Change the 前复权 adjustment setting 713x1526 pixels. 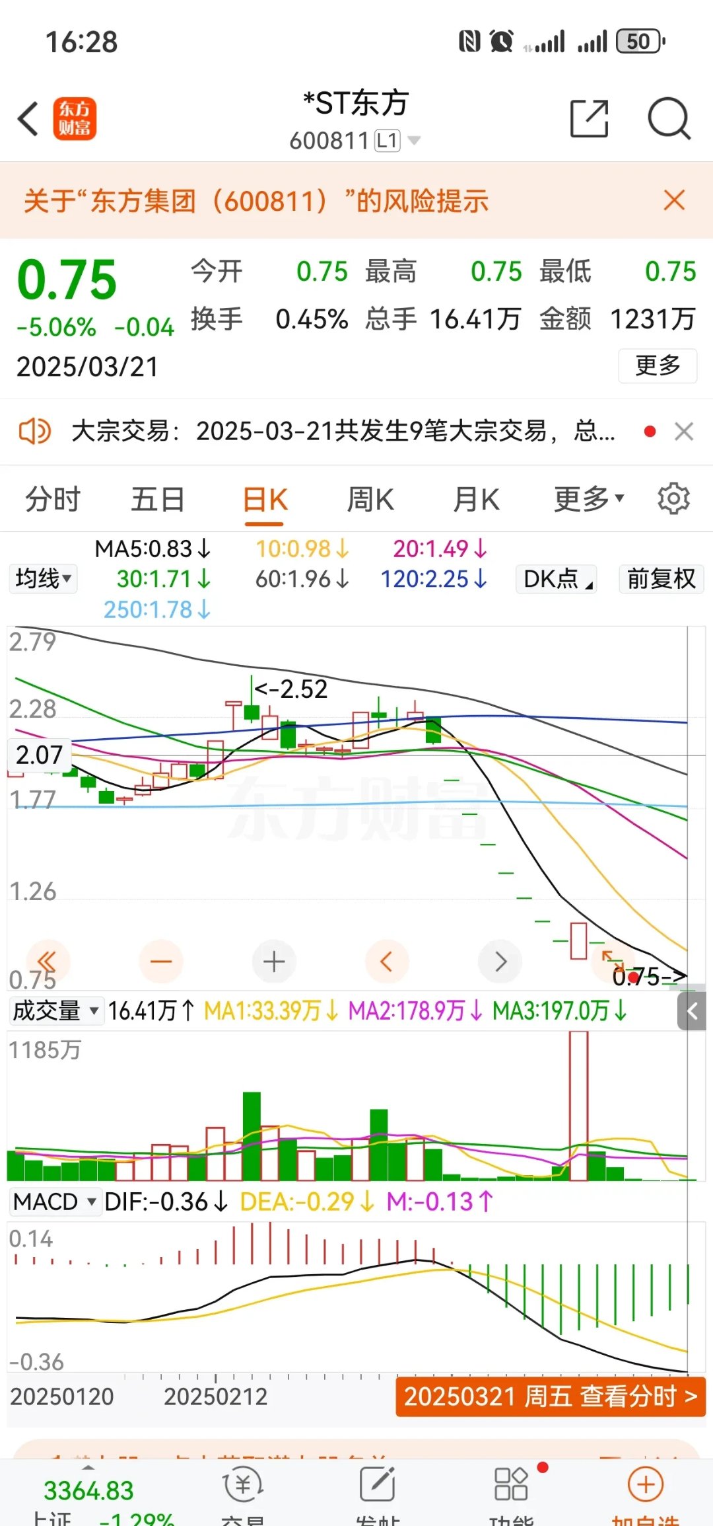(661, 579)
